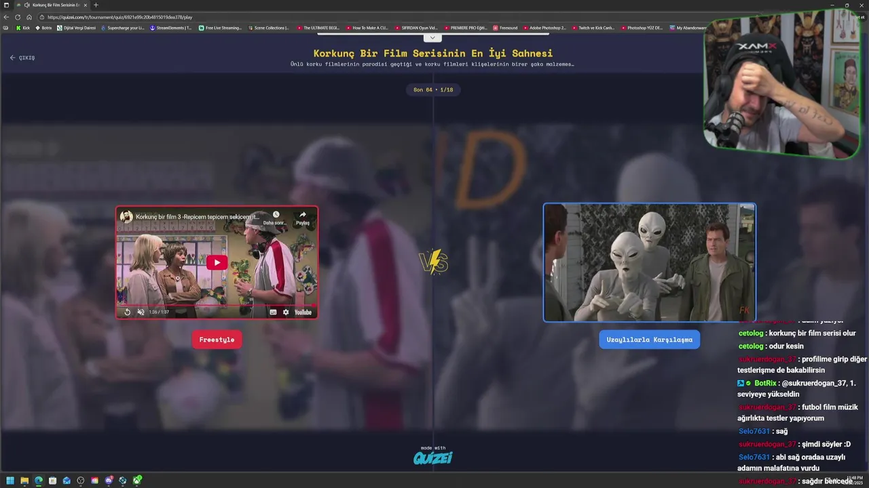Screen dimensions: 869x488
Task: Reload the current page
Action: click(x=18, y=17)
